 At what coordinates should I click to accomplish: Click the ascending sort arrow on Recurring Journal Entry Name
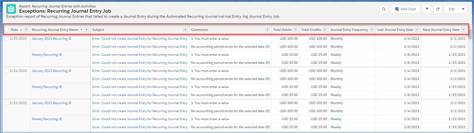point(81,30)
